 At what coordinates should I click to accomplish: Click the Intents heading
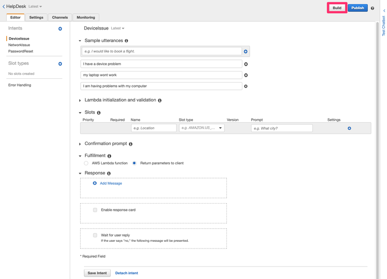(15, 29)
